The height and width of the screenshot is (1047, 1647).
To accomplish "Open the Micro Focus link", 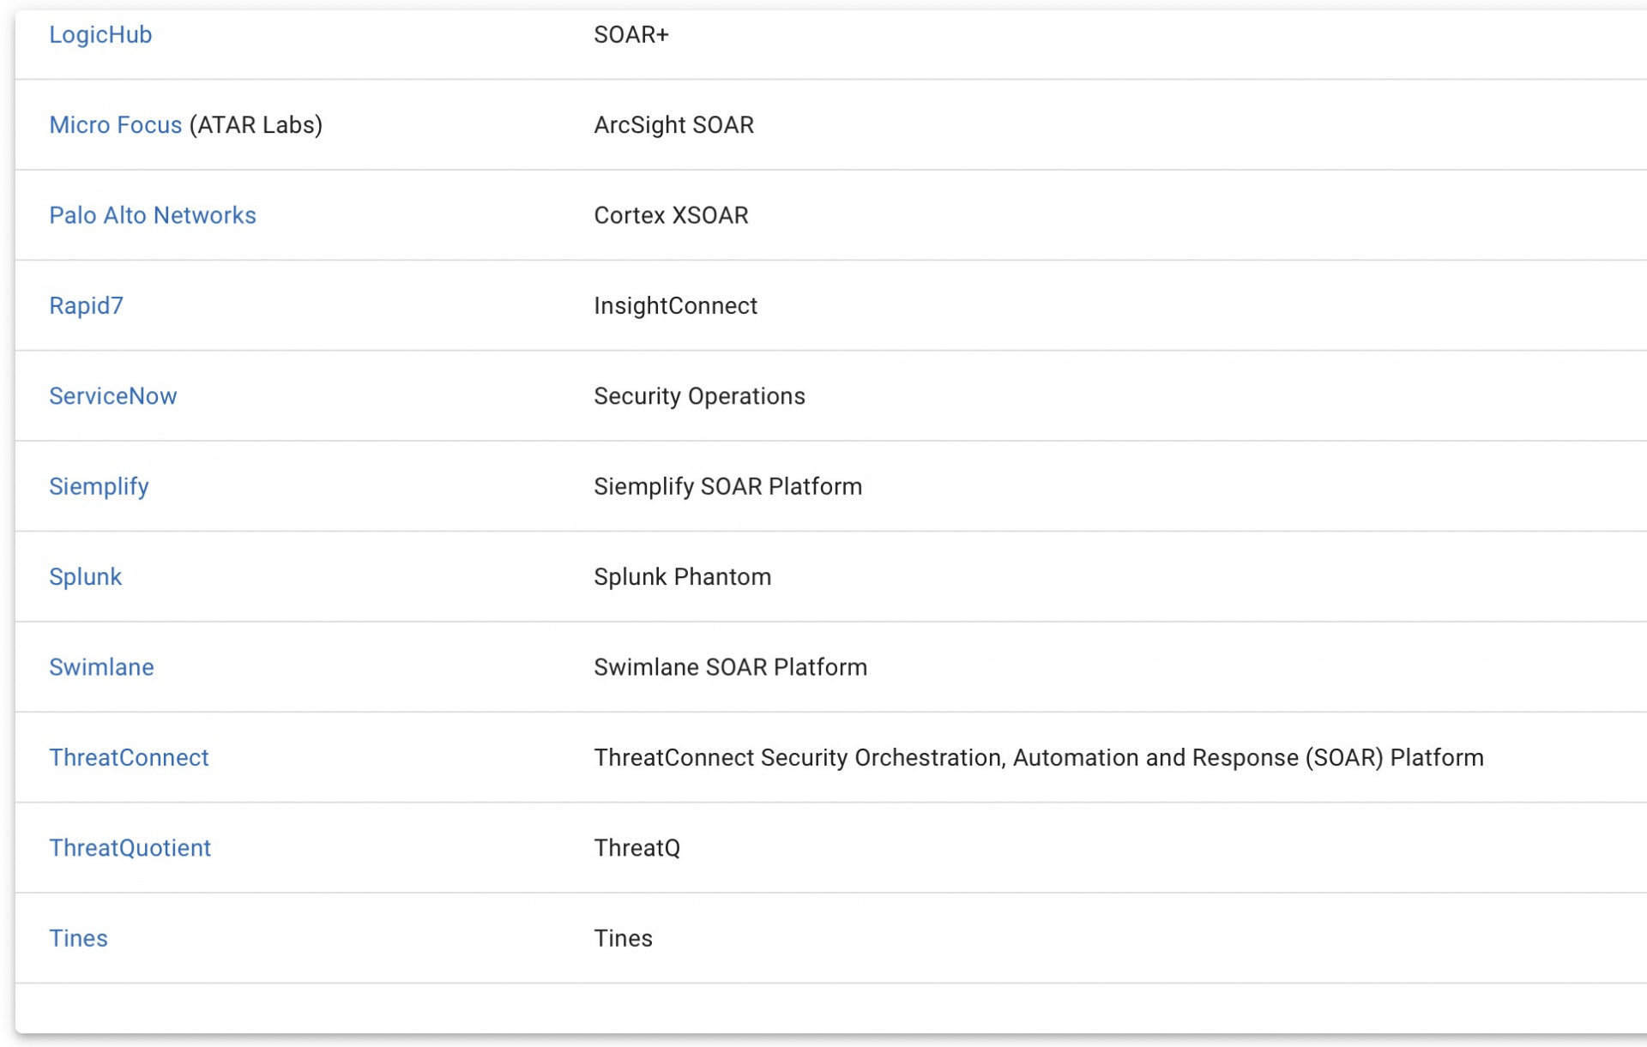I will coord(115,125).
